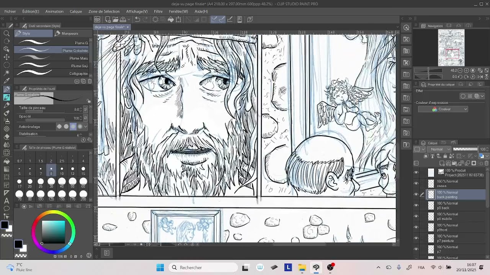
Task: Choose brush size 10 preset
Action: click(x=62, y=171)
